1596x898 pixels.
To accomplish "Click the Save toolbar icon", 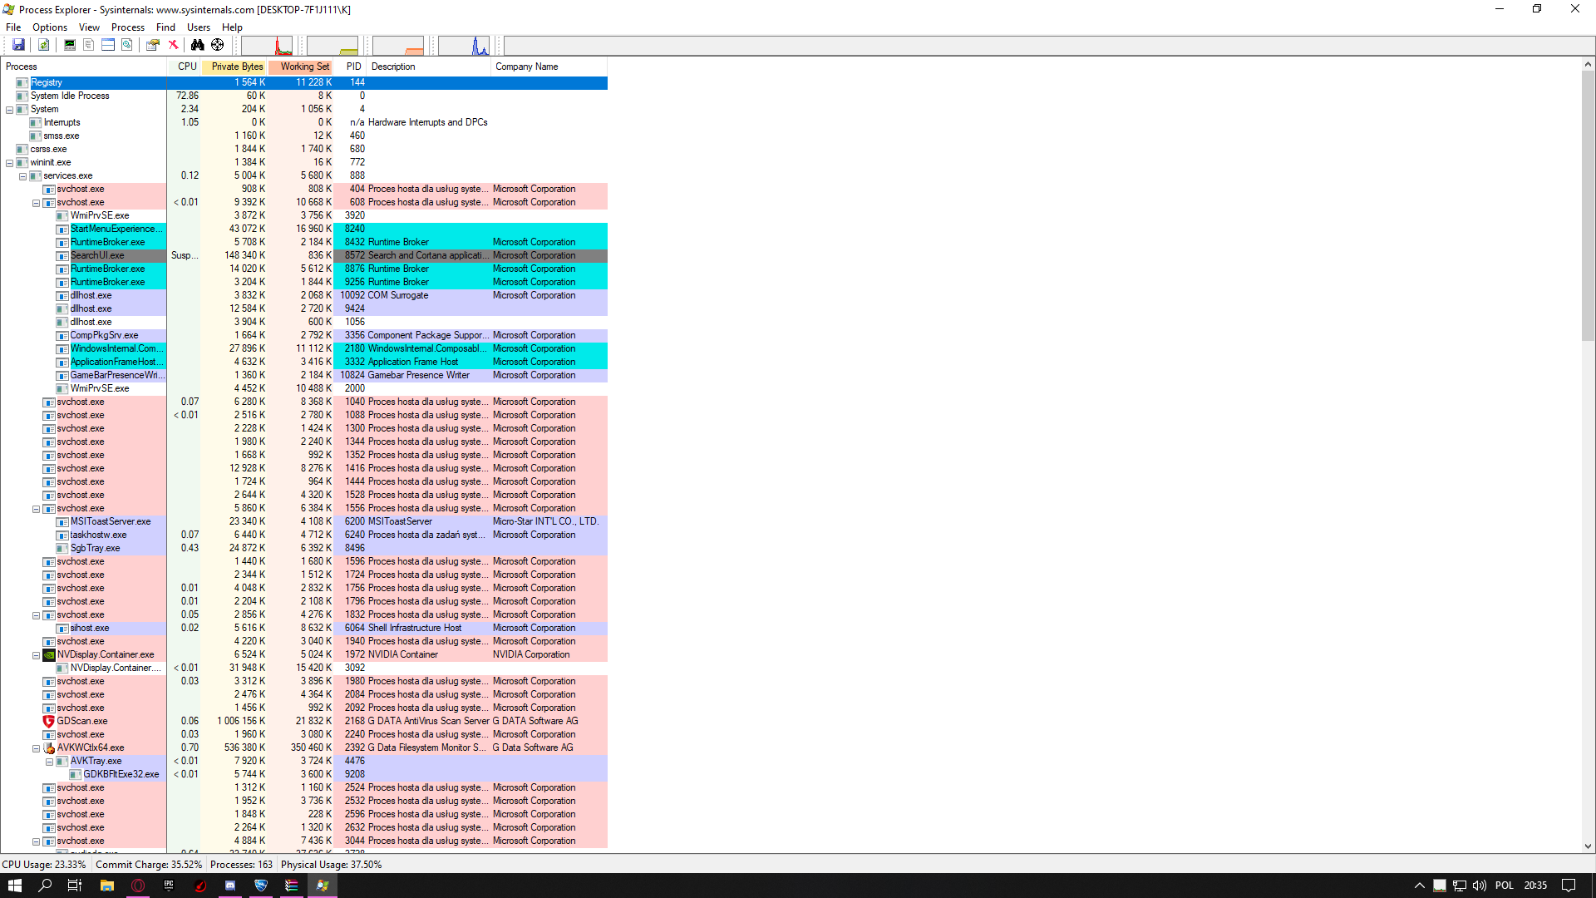I will (x=18, y=45).
